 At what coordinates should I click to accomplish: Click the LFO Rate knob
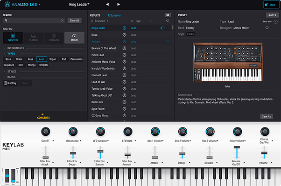[128, 132]
